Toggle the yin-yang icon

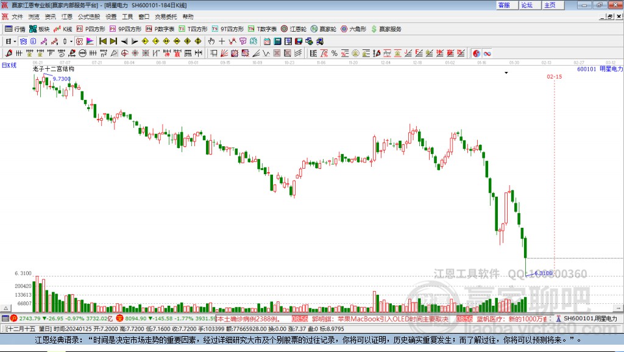point(477,54)
